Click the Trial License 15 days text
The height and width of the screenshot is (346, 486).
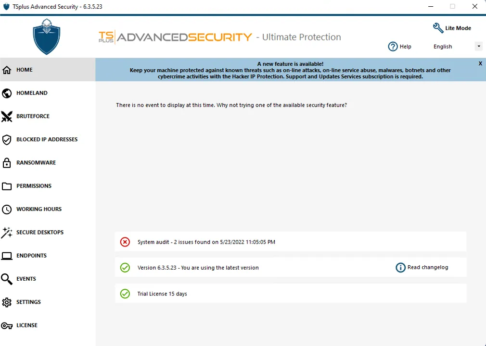coord(162,294)
